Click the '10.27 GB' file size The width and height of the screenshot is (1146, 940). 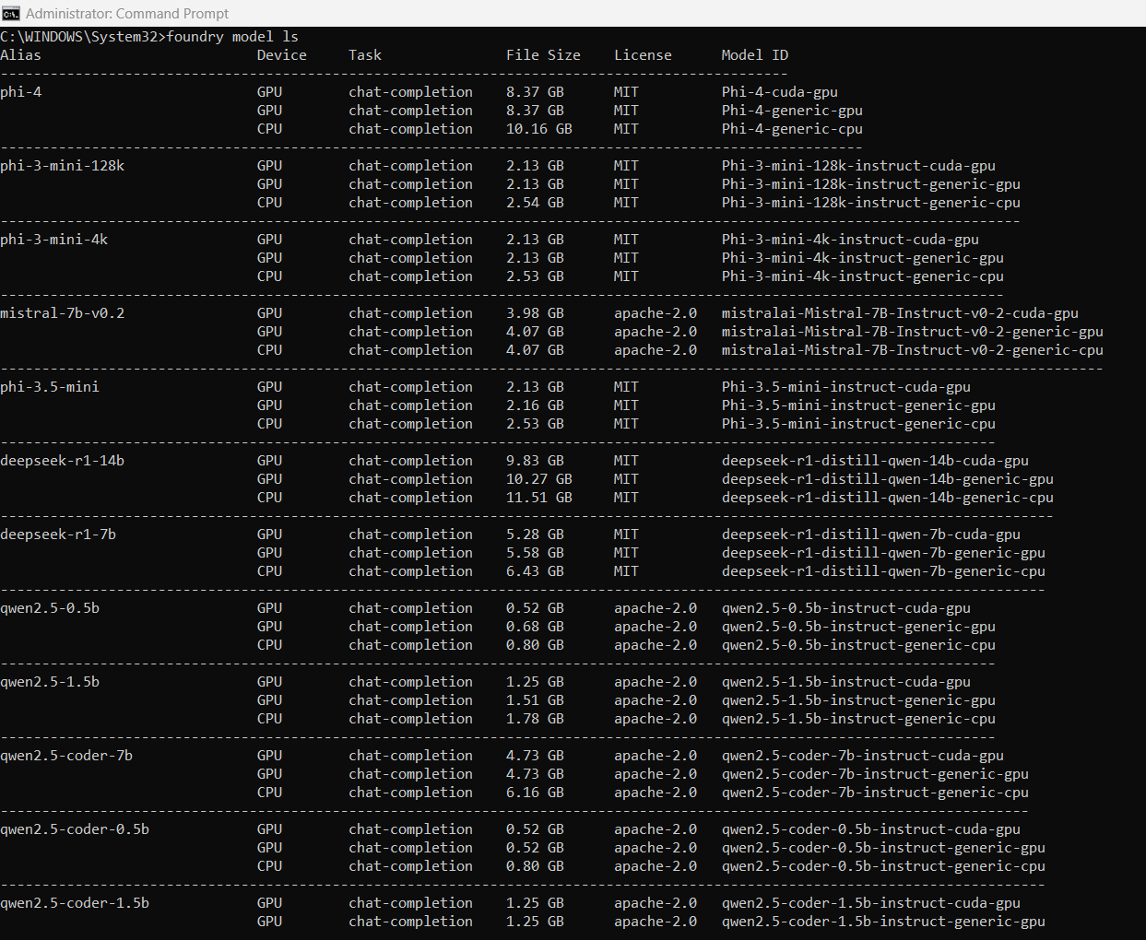point(539,479)
